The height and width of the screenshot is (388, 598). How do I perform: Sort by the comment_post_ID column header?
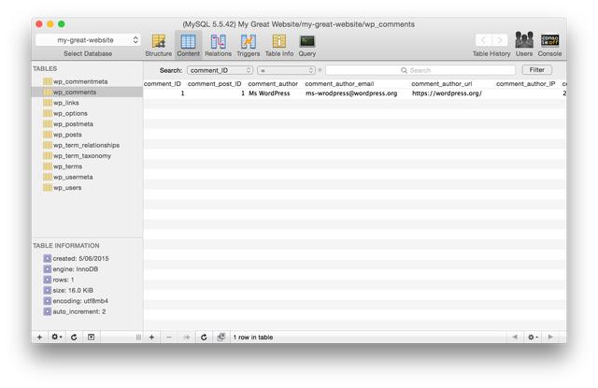pos(214,83)
